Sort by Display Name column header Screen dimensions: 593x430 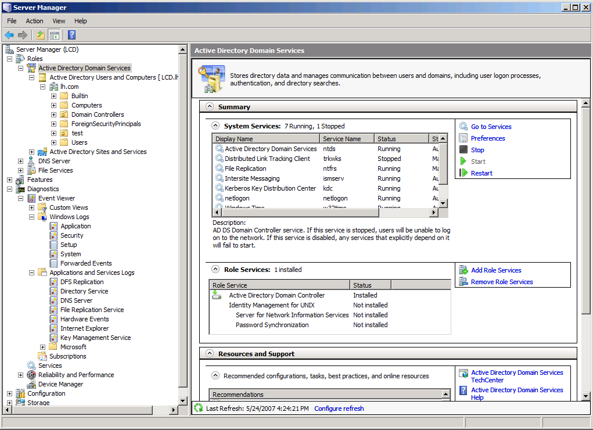point(266,139)
